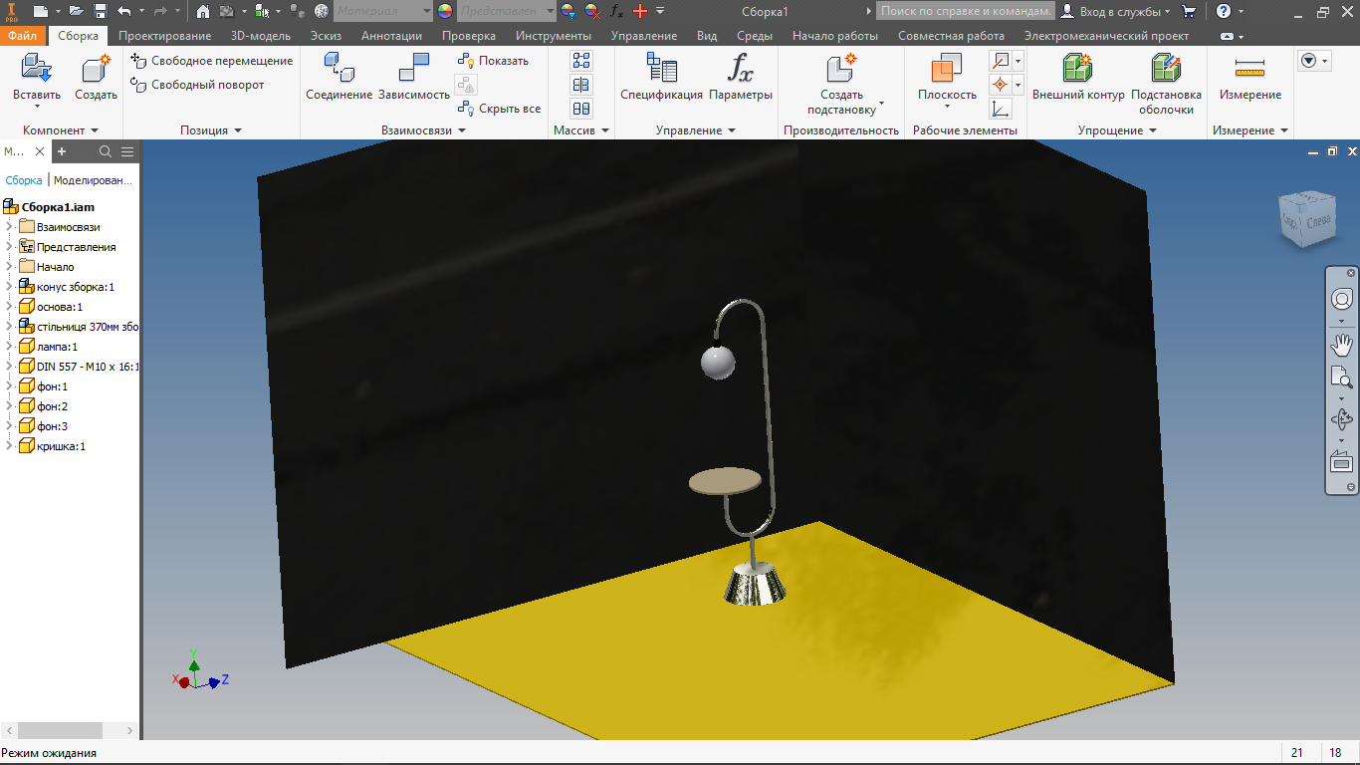
Task: Expand the основа:1 node
Action: coord(9,307)
